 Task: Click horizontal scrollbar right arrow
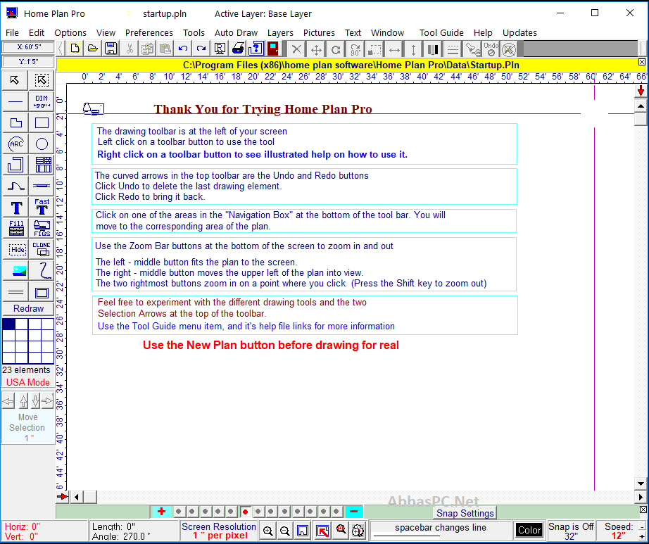click(641, 497)
